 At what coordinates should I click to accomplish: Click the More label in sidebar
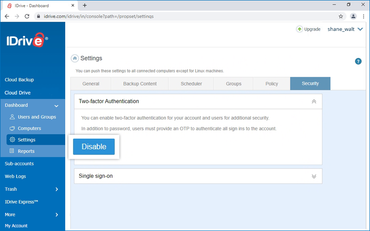[10, 214]
